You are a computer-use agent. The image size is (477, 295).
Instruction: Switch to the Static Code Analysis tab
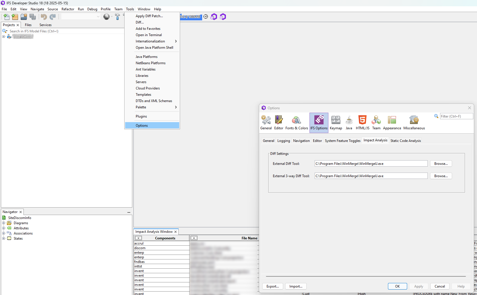(405, 141)
